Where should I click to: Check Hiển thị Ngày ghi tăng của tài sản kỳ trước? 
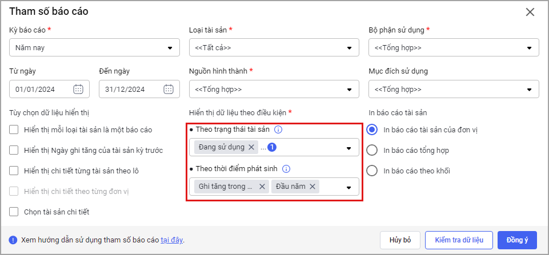pos(14,151)
